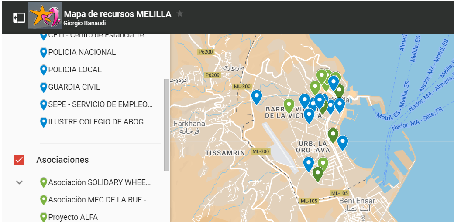Click the POLICIA LOCAL blue pin icon
The height and width of the screenshot is (222, 454).
coord(43,70)
